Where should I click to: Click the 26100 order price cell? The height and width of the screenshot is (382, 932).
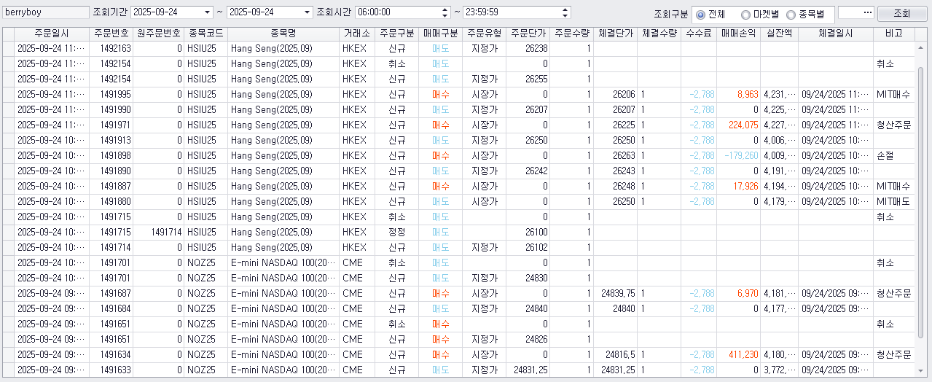pos(528,232)
